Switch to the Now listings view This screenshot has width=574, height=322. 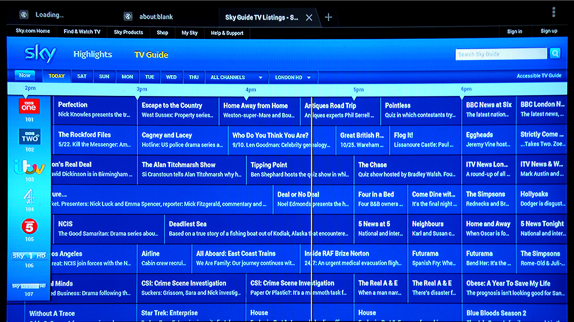coord(24,75)
